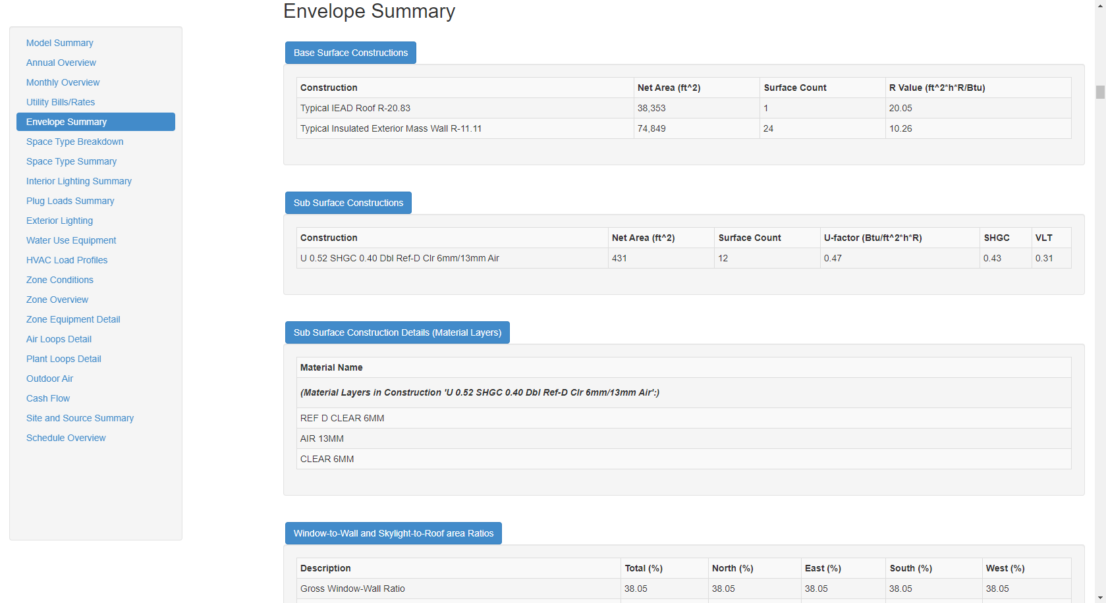
Task: Click the vertical scrollbar thumb
Action: coord(1100,92)
